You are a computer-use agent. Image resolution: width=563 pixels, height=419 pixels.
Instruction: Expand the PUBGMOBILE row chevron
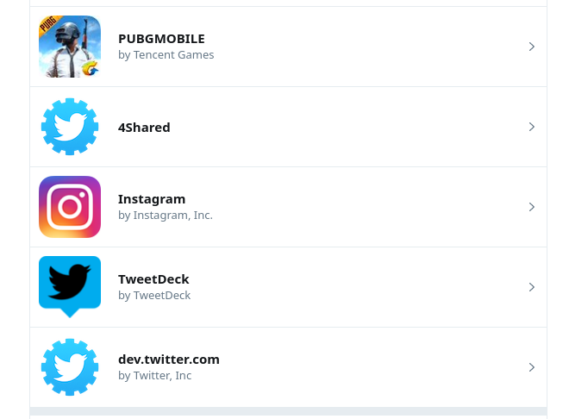pos(532,47)
